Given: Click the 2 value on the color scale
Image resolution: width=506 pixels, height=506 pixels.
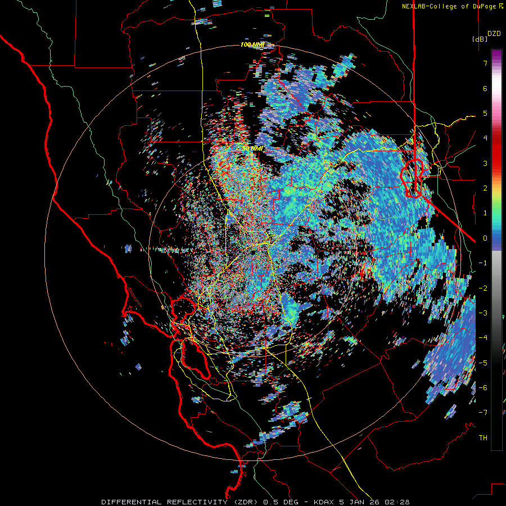Looking at the screenshot, I should click(x=485, y=188).
